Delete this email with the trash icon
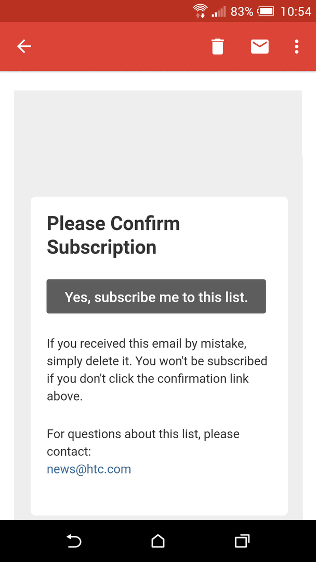The image size is (316, 562). (x=218, y=47)
